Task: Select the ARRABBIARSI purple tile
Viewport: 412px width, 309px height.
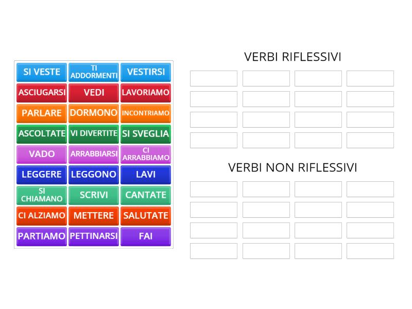Action: point(94,154)
